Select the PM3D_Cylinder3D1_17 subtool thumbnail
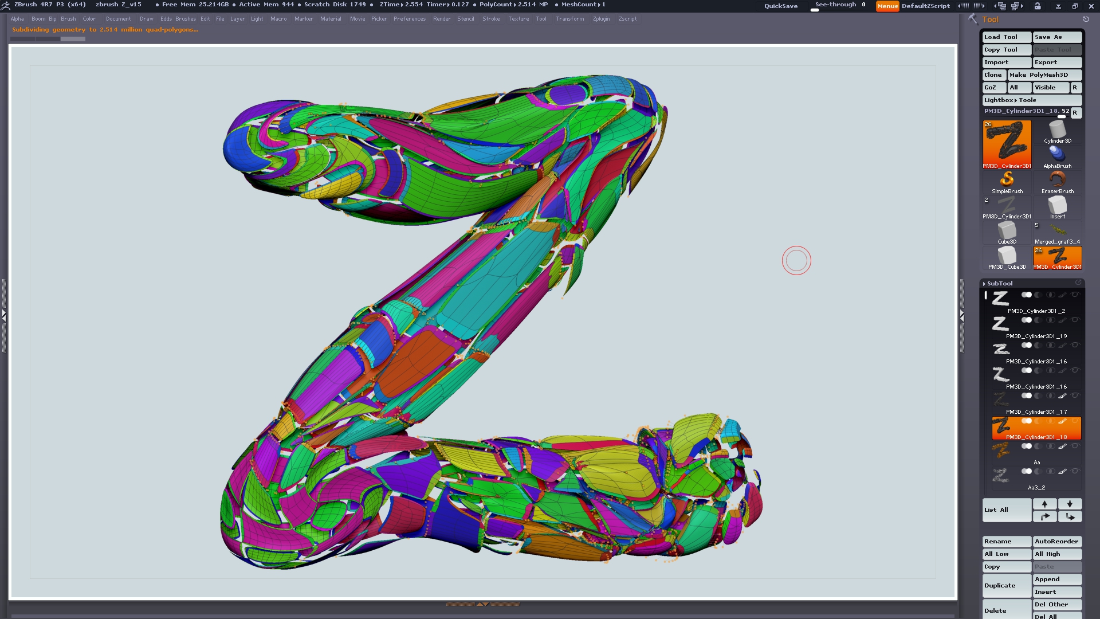This screenshot has width=1100, height=619. [x=1001, y=399]
